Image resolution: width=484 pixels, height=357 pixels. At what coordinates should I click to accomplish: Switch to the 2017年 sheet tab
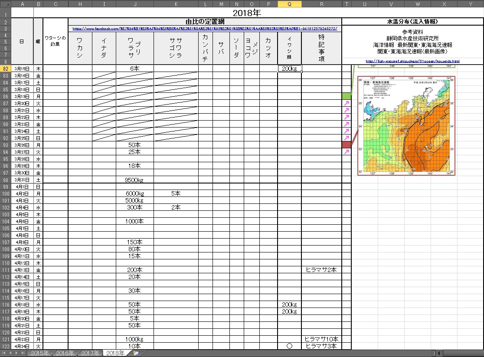click(90, 353)
